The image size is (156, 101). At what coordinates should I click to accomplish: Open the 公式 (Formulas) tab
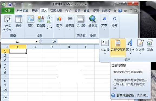point(68,11)
